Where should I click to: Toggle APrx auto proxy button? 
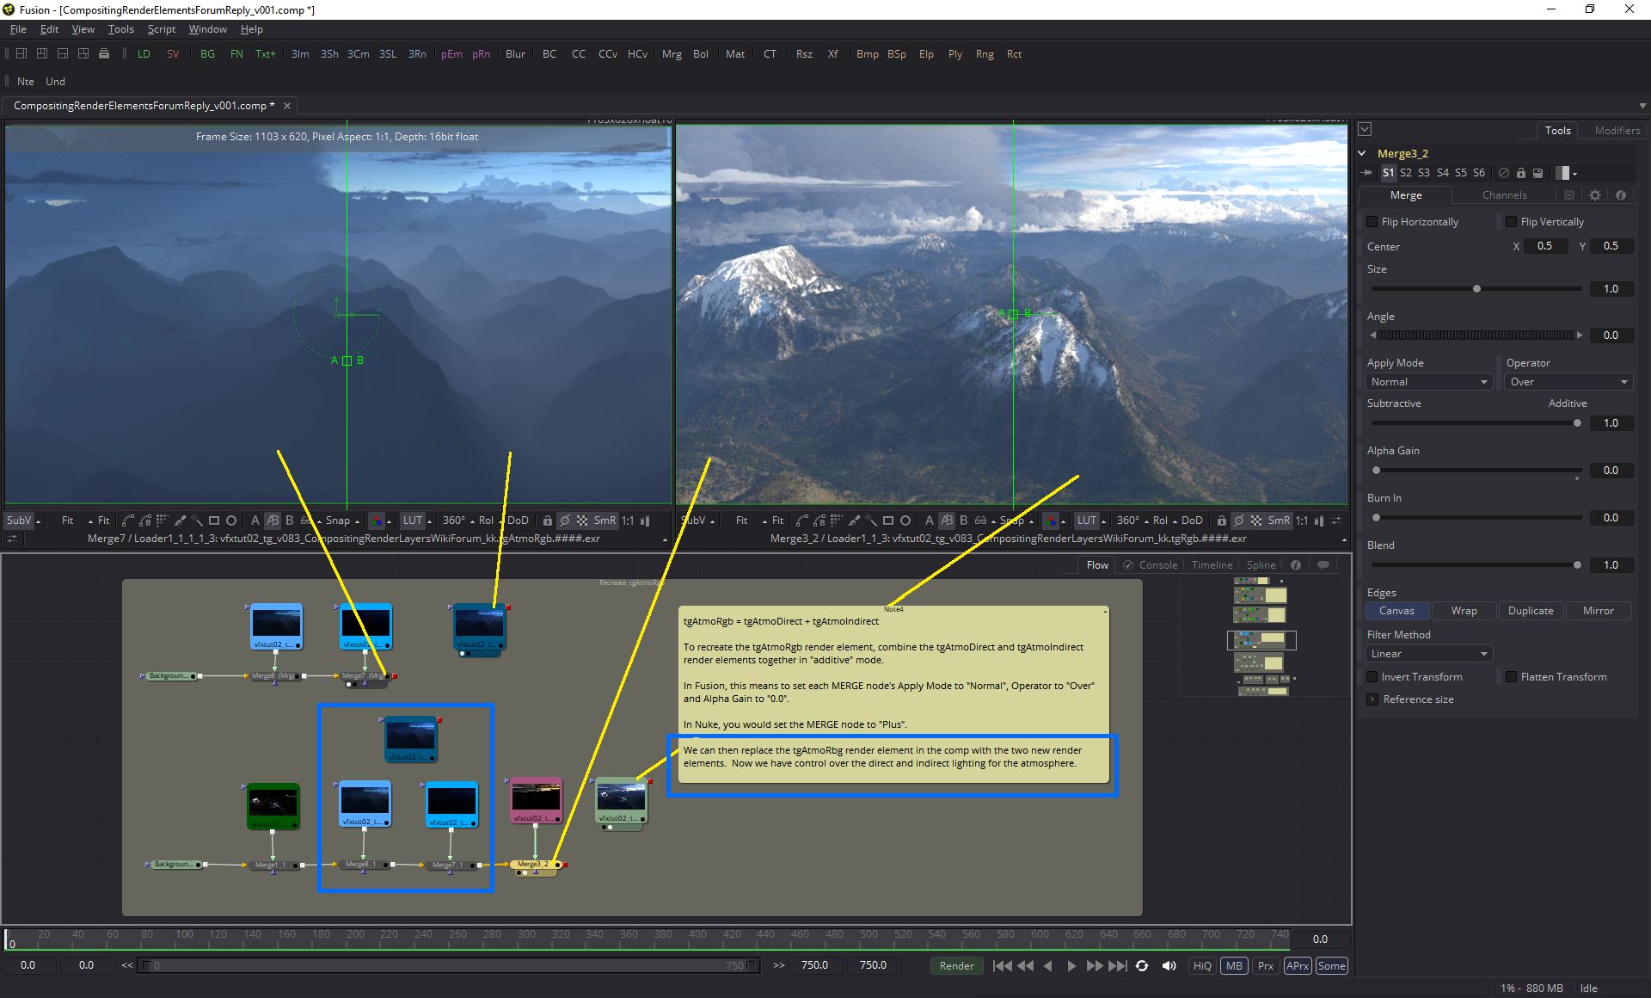[x=1298, y=965]
